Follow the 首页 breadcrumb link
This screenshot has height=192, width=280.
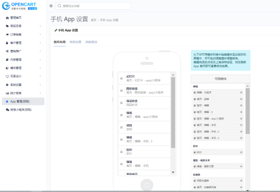[94, 20]
